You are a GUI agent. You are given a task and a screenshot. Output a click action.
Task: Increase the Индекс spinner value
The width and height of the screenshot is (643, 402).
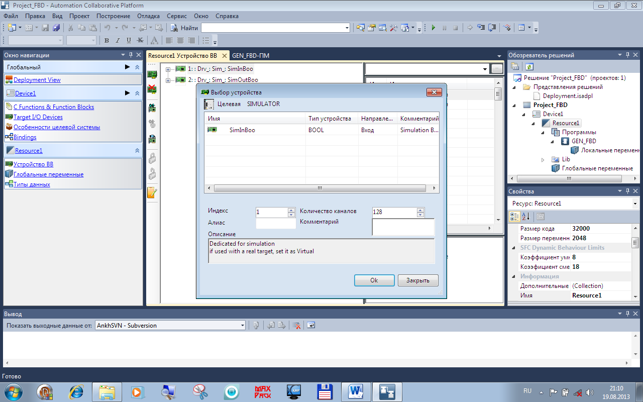[291, 210]
